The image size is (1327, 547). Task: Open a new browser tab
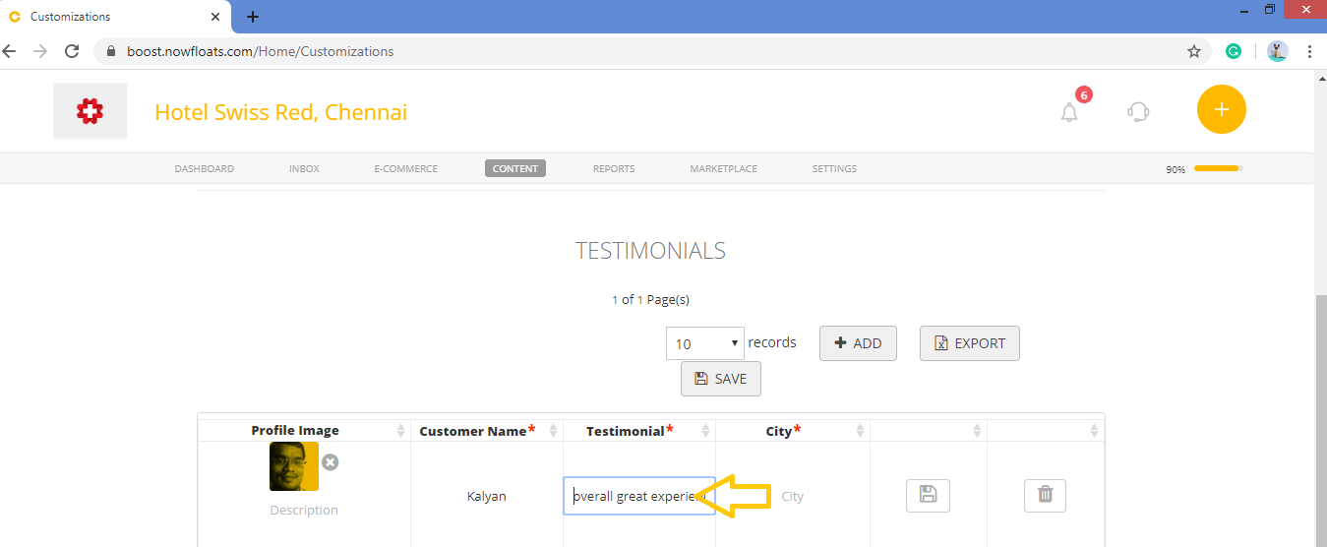[x=253, y=17]
